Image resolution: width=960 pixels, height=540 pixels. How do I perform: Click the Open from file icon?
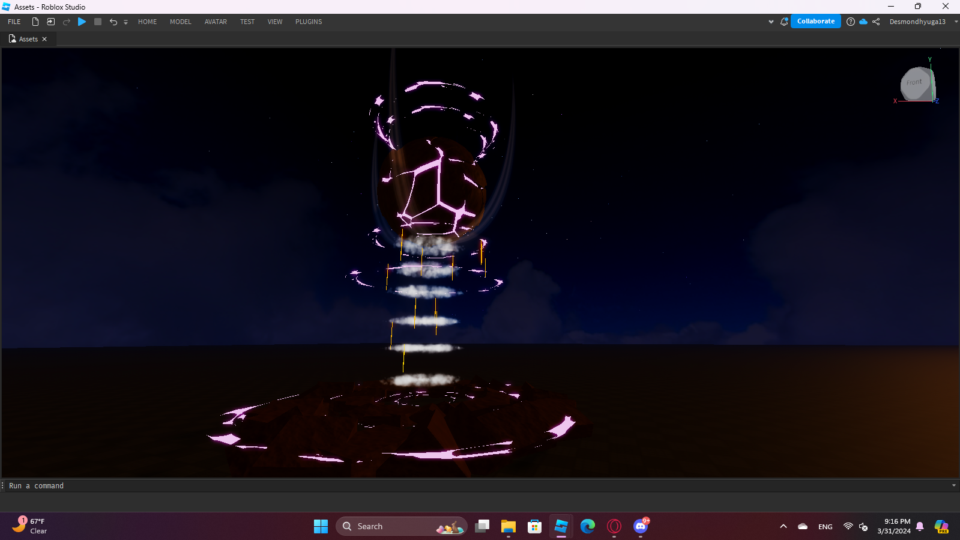click(51, 22)
